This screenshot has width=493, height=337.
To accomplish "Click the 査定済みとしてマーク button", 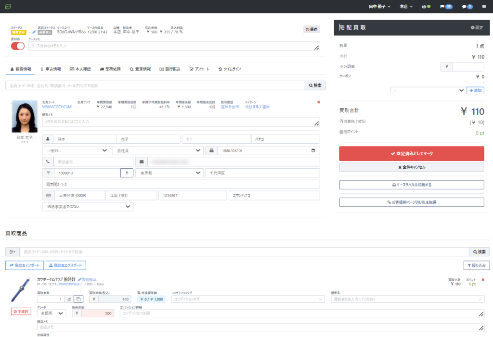I will (x=412, y=153).
